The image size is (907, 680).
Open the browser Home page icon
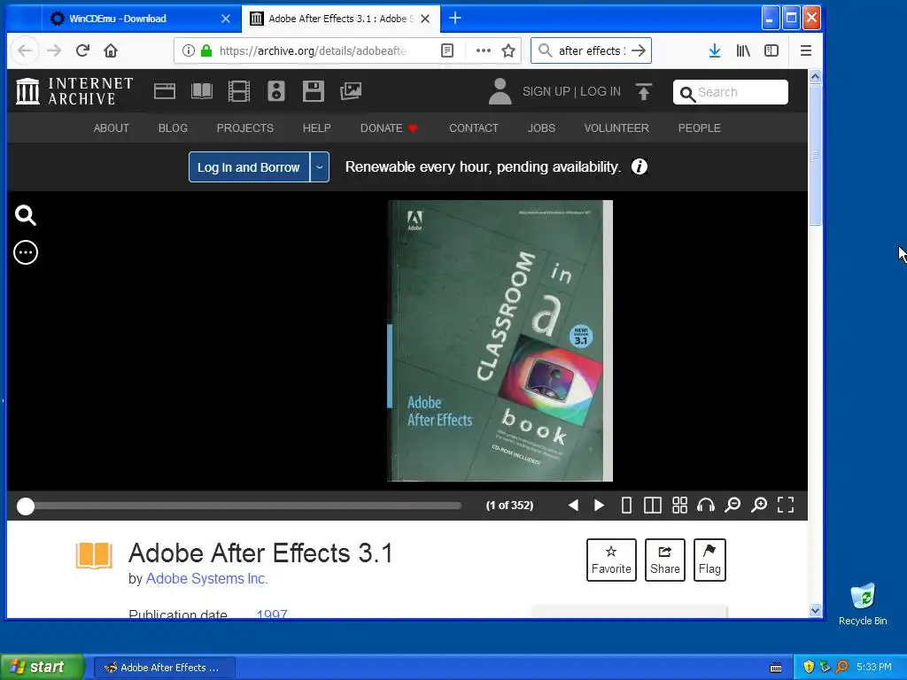[111, 50]
